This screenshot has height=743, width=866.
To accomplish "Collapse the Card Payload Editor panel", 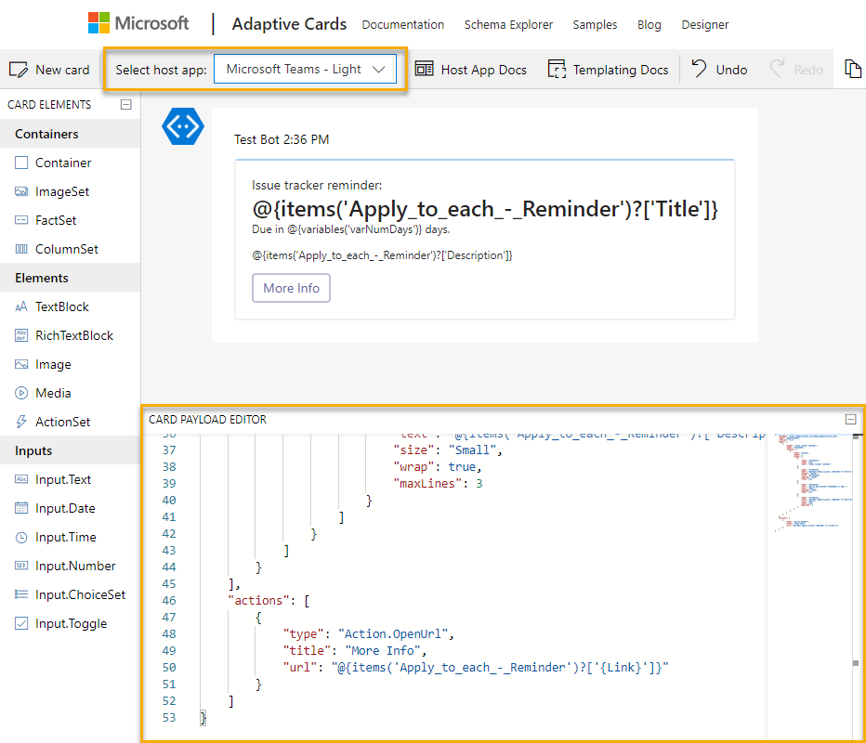I will click(850, 420).
